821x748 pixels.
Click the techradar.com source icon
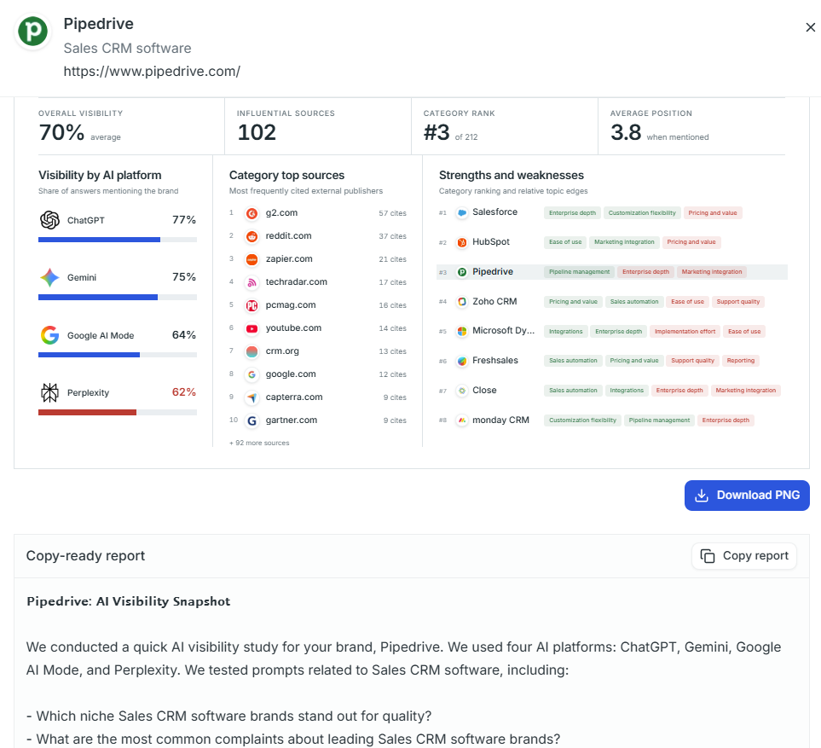click(252, 282)
